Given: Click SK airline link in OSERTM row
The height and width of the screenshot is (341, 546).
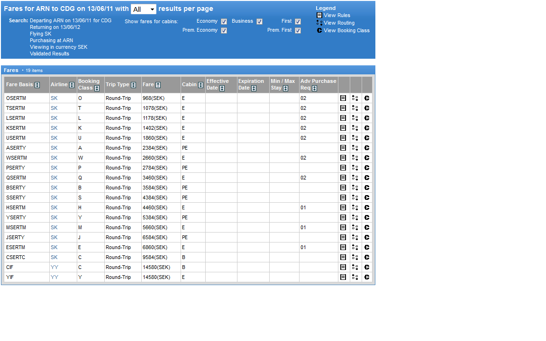Looking at the screenshot, I should click(54, 98).
